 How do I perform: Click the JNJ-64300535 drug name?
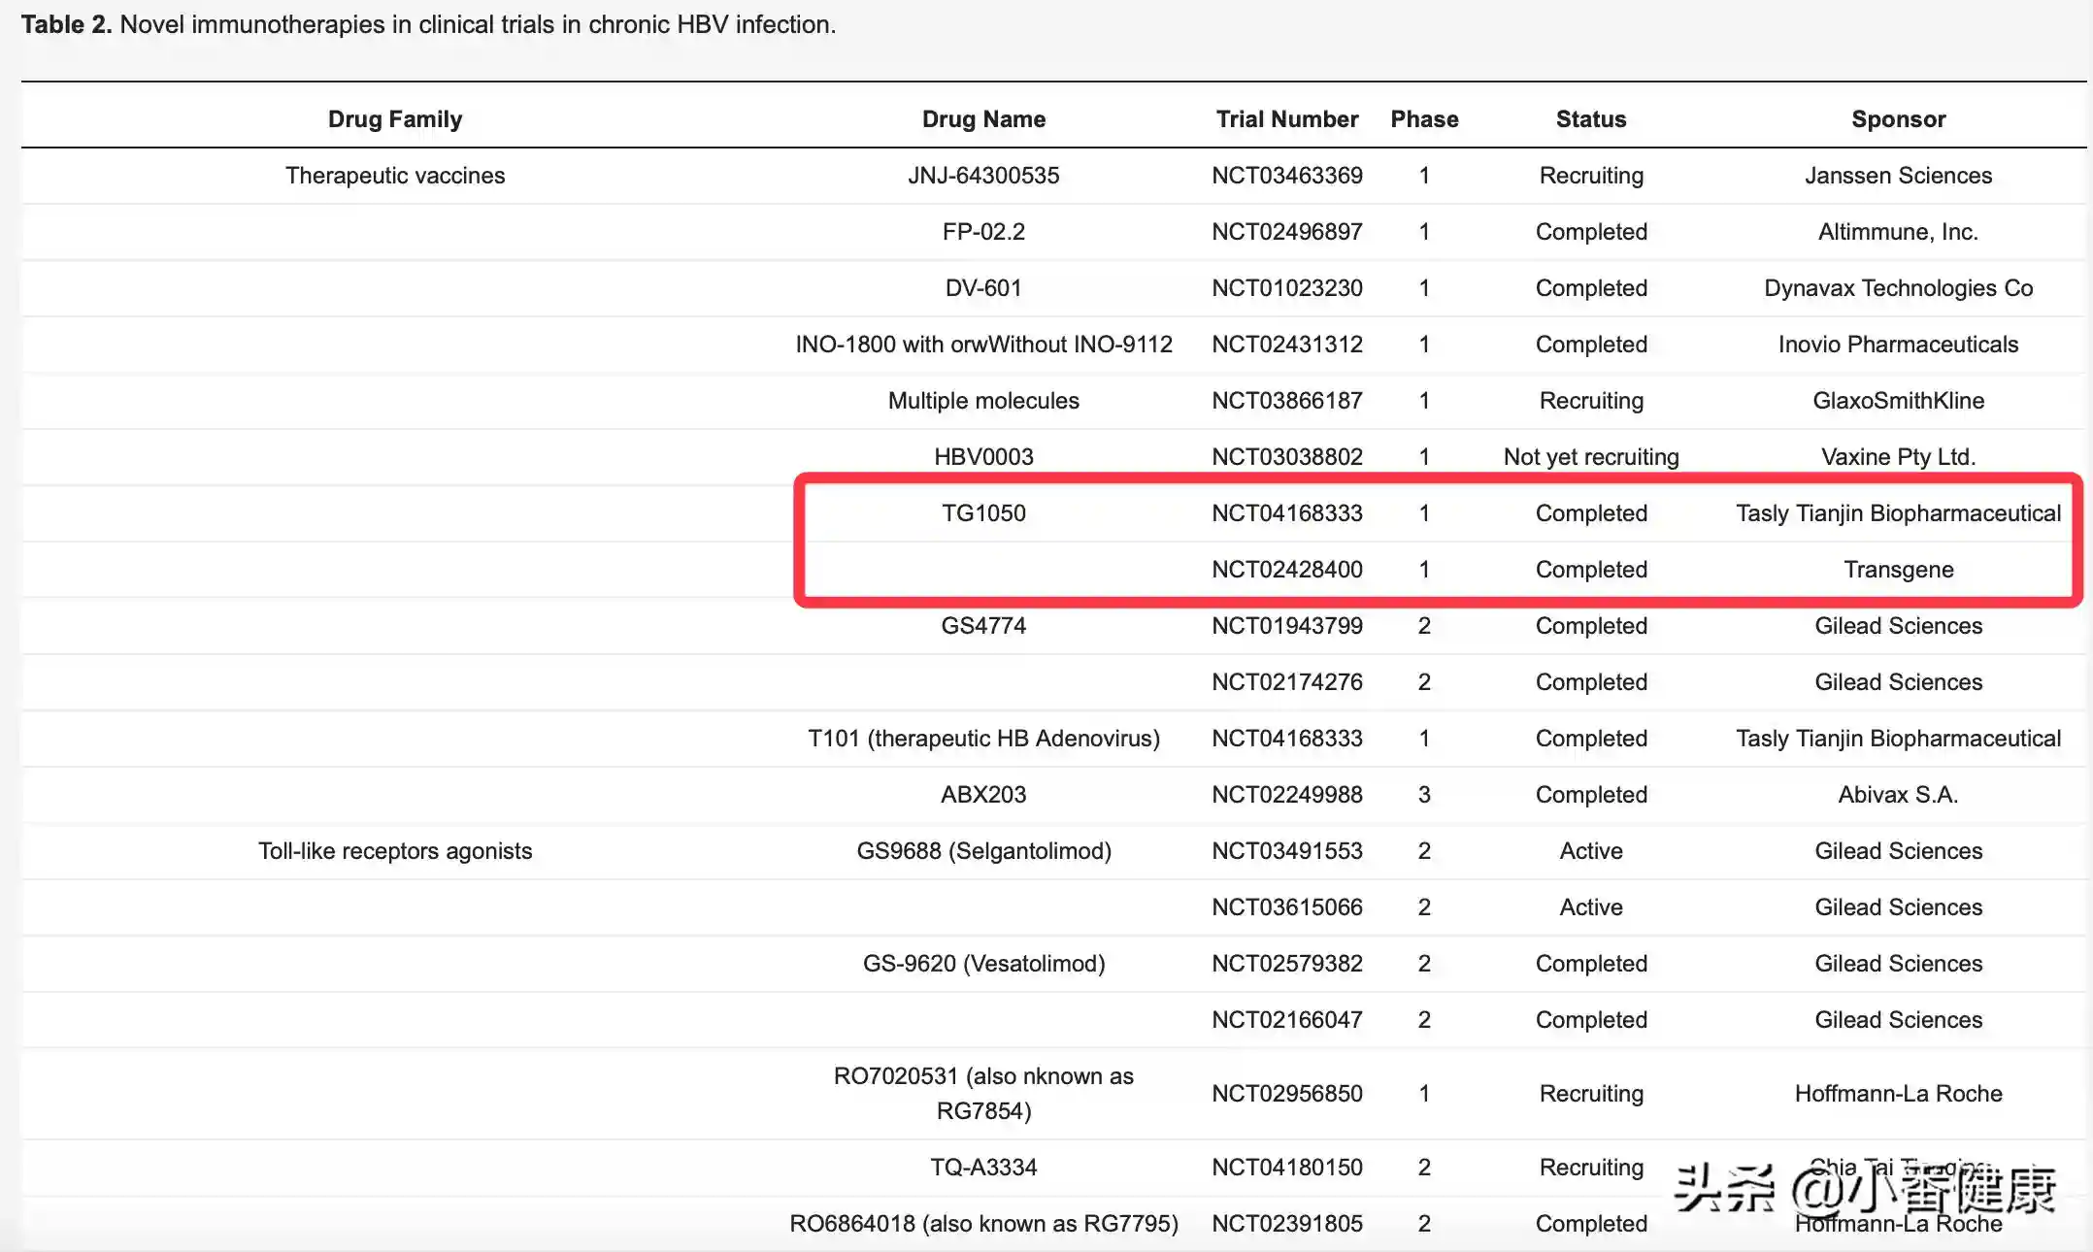tap(983, 176)
